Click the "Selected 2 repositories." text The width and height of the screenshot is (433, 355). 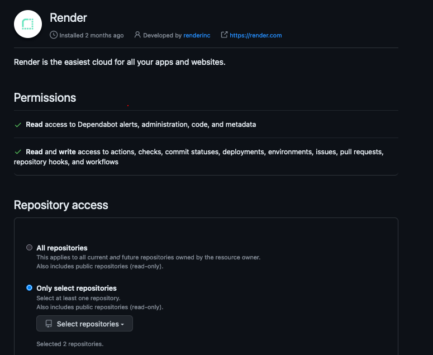(x=70, y=344)
